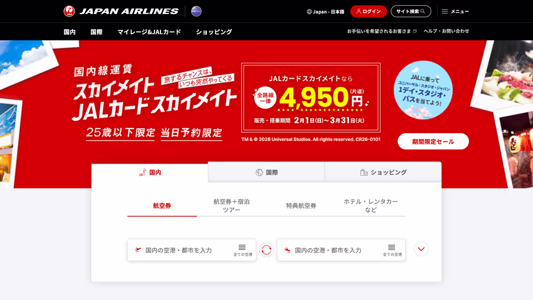This screenshot has width=533, height=300.
Task: Select 航空券＋宿泊 ツアー sub-tab
Action: coord(231,206)
